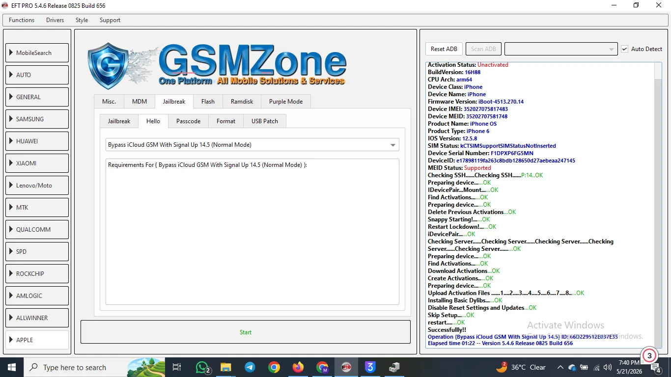Expand the HUAWEI sidebar section
The image size is (671, 377).
(37, 141)
